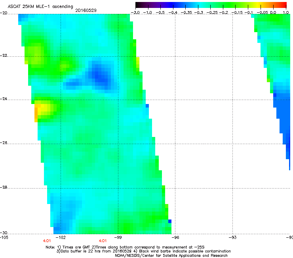Pick the dark blue segment of the colorbar
Image resolution: width=293 pixels, height=258 pixels.
[x=171, y=5]
